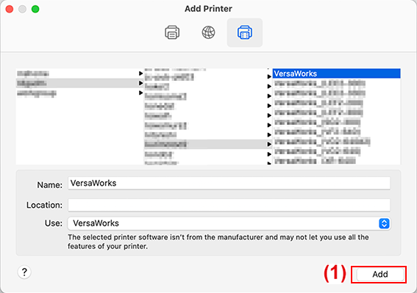Close the Add Printer window
This screenshot has width=417, height=293.
point(10,9)
